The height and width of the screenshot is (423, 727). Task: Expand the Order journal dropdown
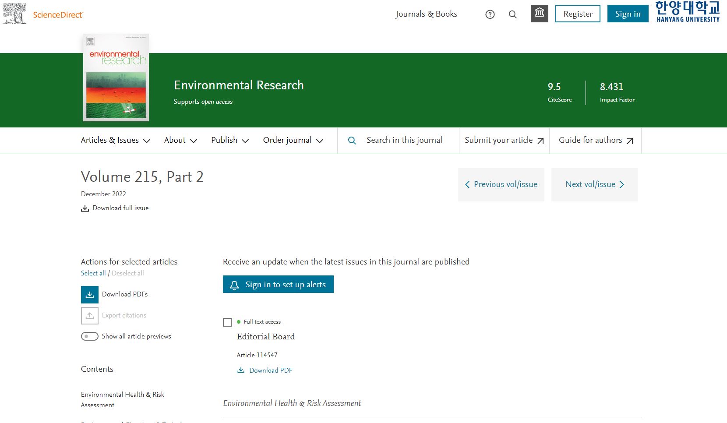293,141
